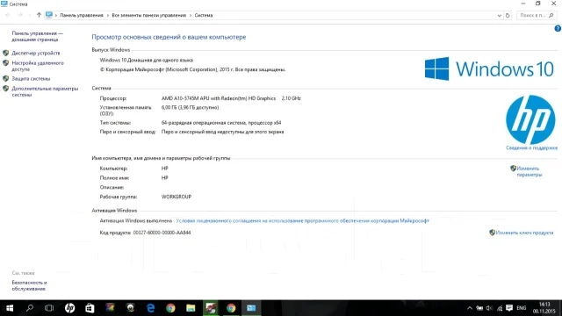Click the round dark app icon before Edge
The height and width of the screenshot is (316, 562).
tap(131, 308)
